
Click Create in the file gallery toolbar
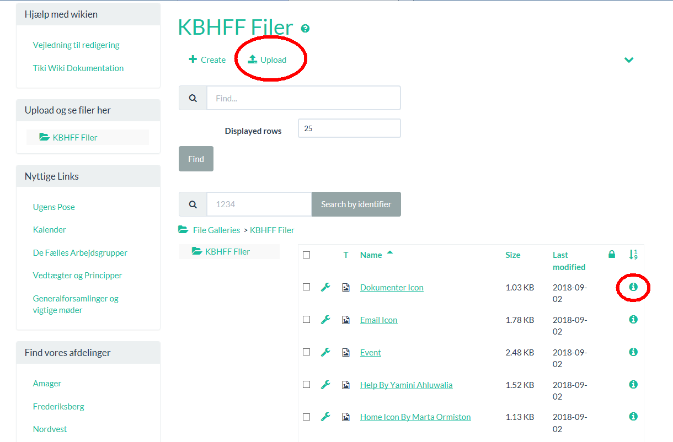point(207,60)
